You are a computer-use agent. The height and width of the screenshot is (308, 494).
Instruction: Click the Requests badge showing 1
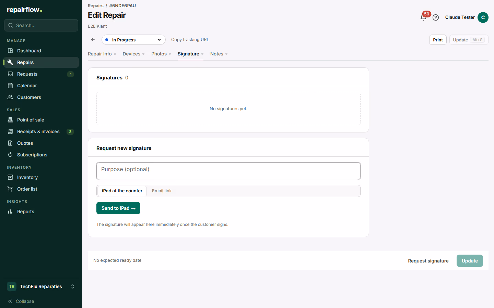point(70,74)
